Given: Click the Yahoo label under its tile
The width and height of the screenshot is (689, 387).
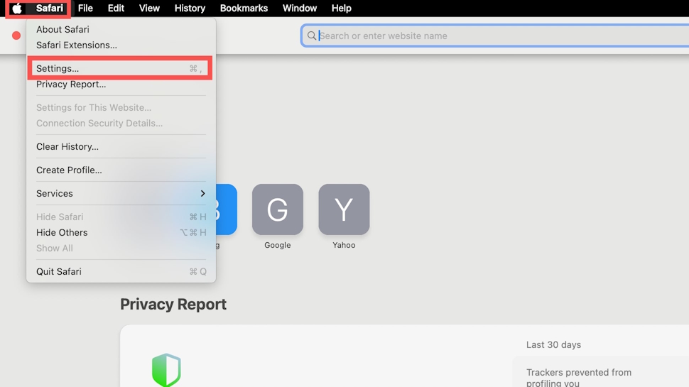Looking at the screenshot, I should coord(344,245).
